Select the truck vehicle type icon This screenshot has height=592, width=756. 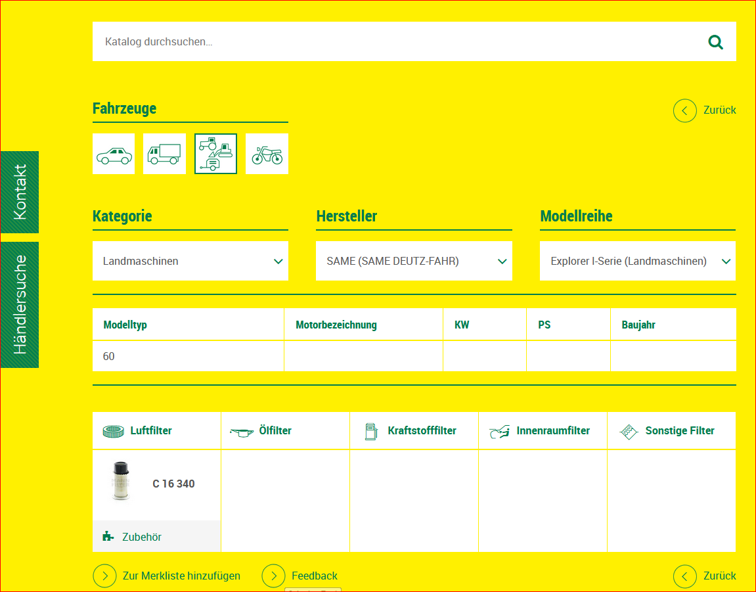pos(164,154)
